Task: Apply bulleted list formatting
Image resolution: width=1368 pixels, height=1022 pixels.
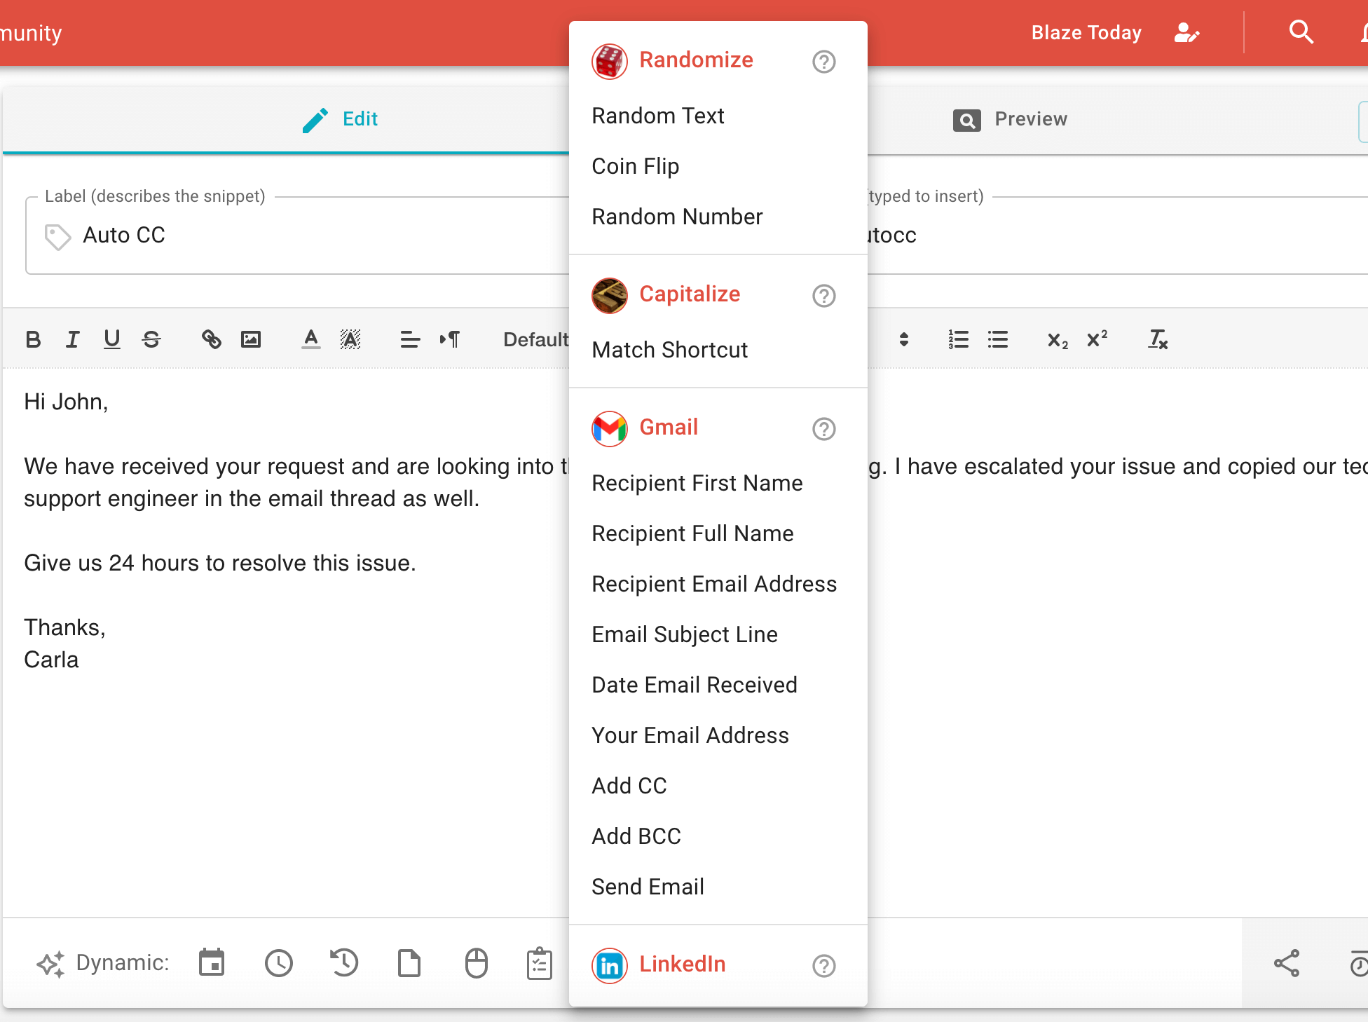Action: tap(998, 340)
